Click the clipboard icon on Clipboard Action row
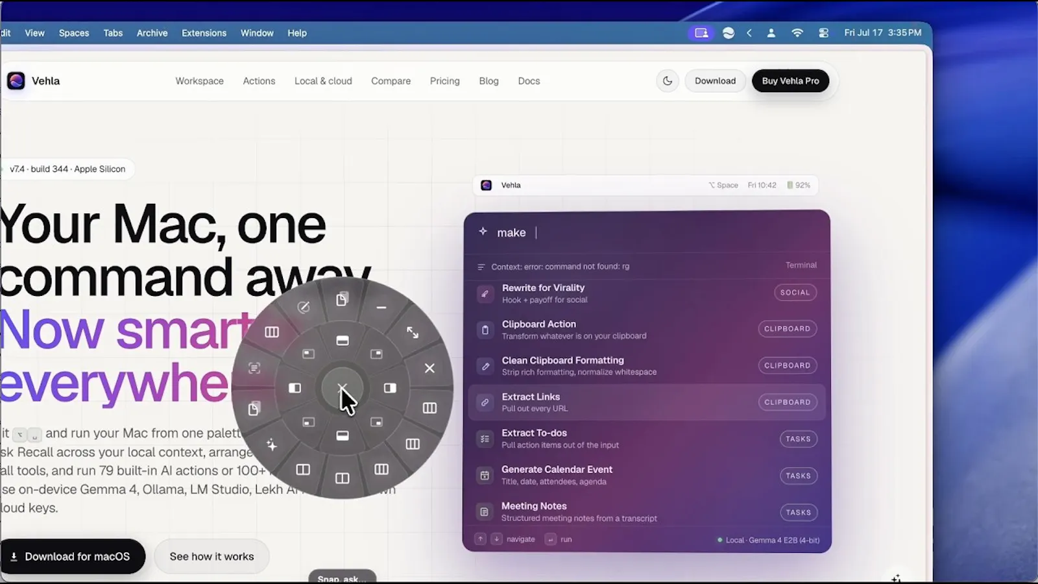The image size is (1038, 584). click(485, 330)
